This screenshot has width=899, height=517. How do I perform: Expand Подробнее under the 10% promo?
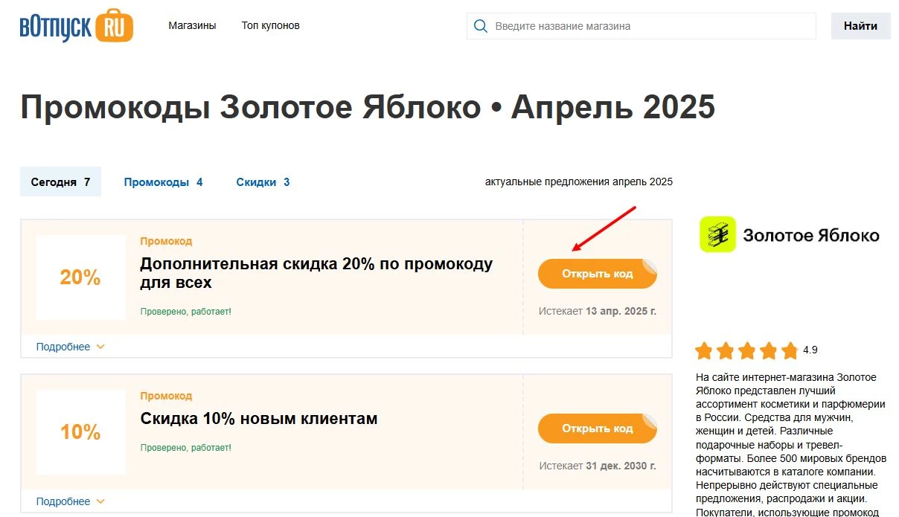coord(62,501)
